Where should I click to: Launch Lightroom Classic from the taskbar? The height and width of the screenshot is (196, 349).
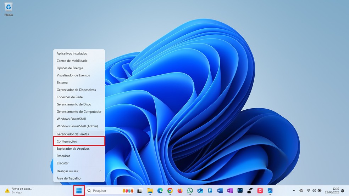pyautogui.click(x=240, y=191)
